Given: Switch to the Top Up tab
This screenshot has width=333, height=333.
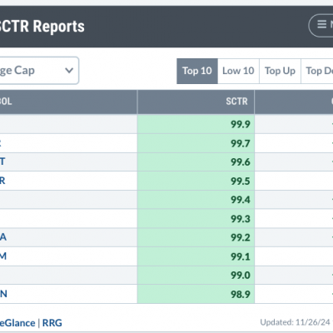Looking at the screenshot, I should click(280, 71).
